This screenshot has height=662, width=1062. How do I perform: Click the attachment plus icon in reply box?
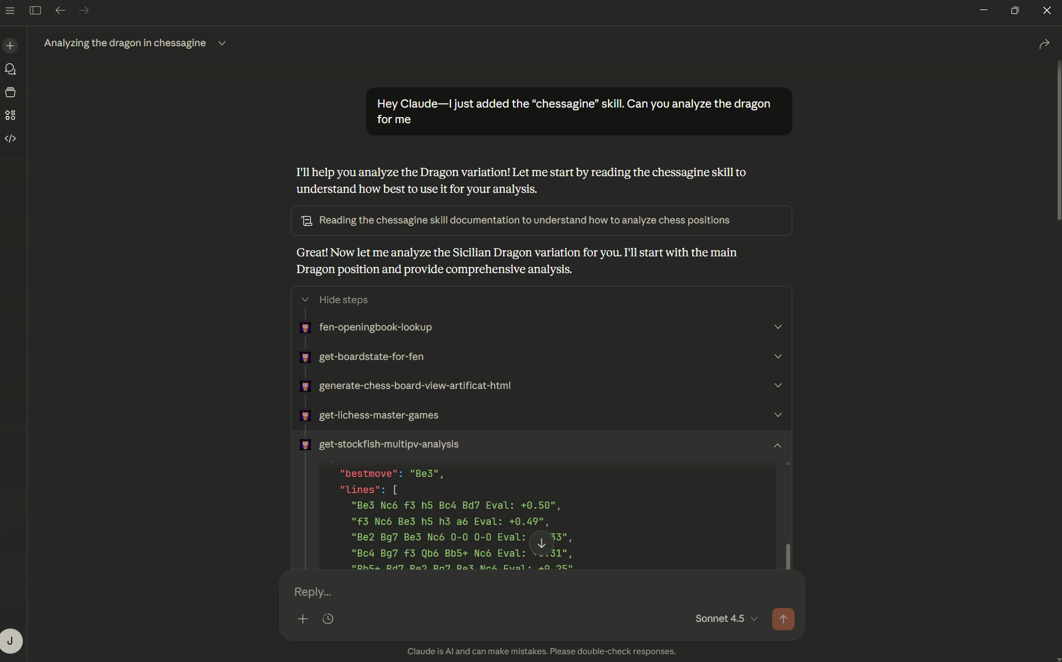[x=303, y=619]
